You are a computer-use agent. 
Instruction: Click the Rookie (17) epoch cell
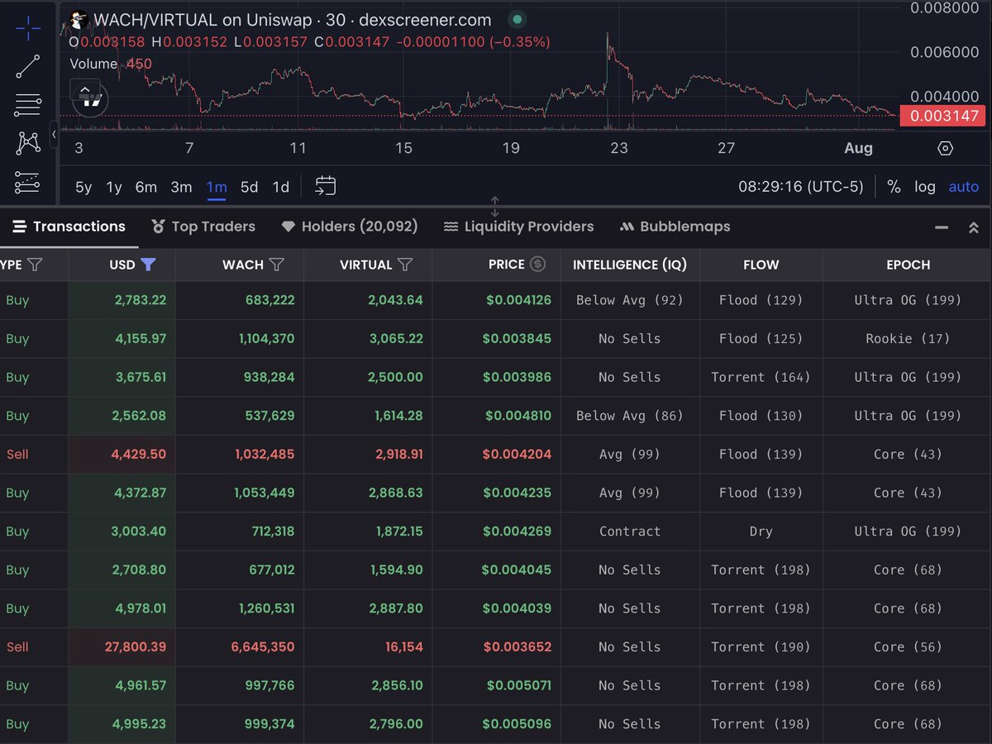coord(908,338)
